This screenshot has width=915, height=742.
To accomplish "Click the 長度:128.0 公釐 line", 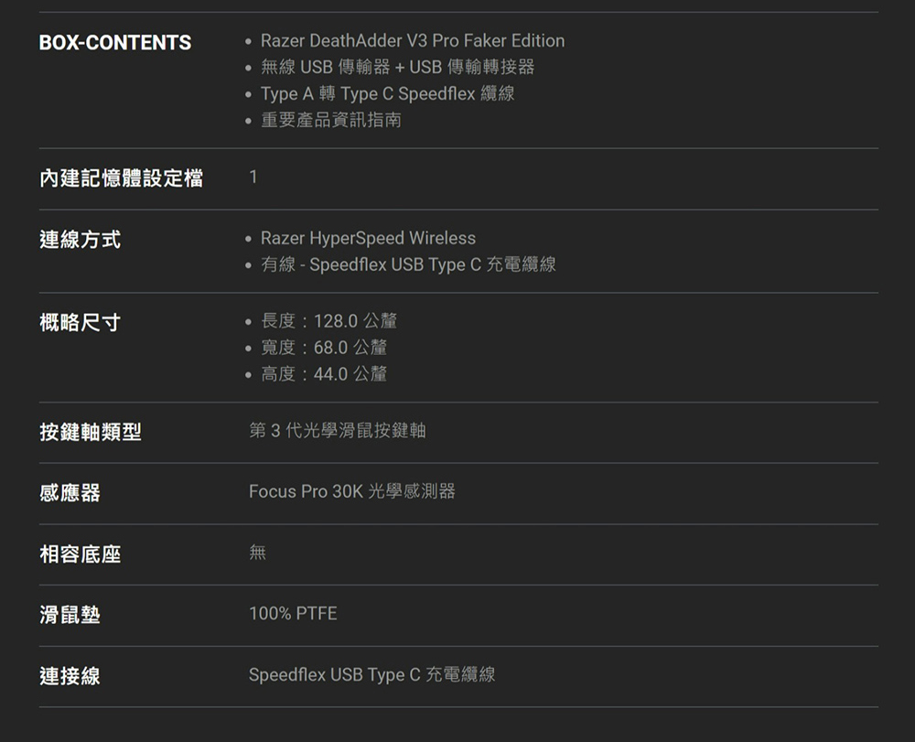I will [328, 321].
